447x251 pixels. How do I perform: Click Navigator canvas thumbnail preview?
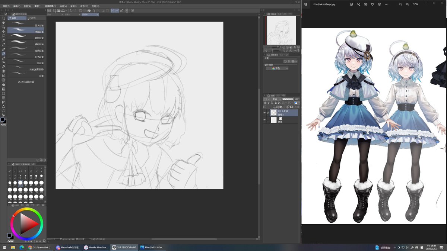pos(282,30)
